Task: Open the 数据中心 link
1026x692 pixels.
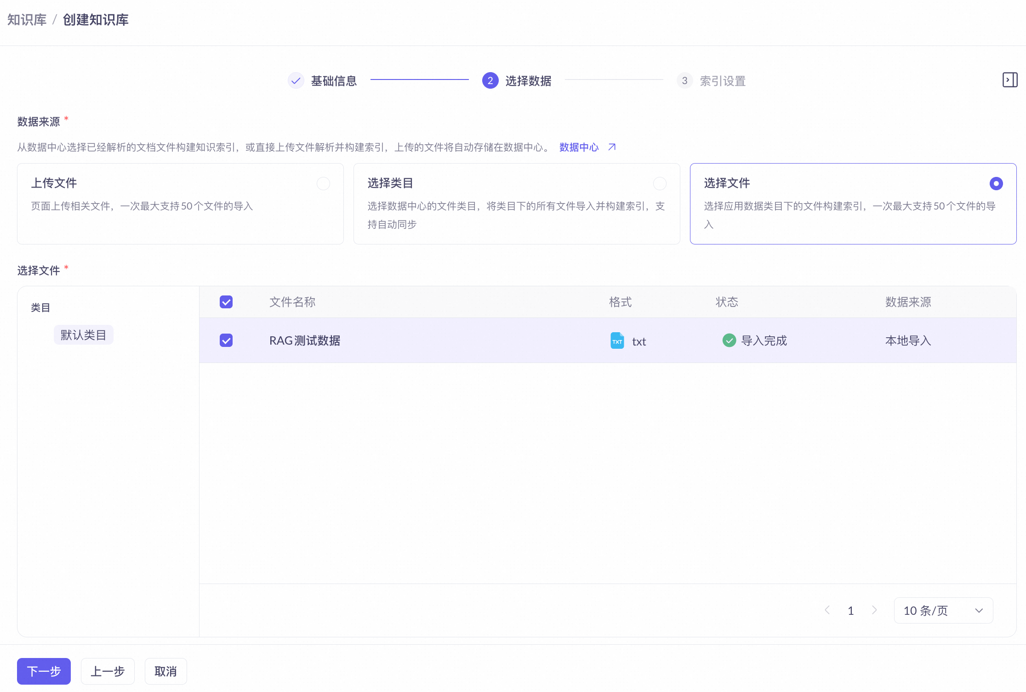Action: (579, 147)
